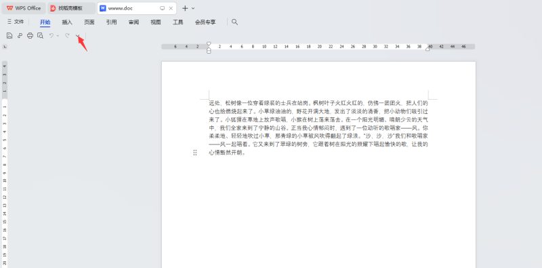542x268 pixels.
Task: Click the plus icon to add new tab
Action: point(185,8)
